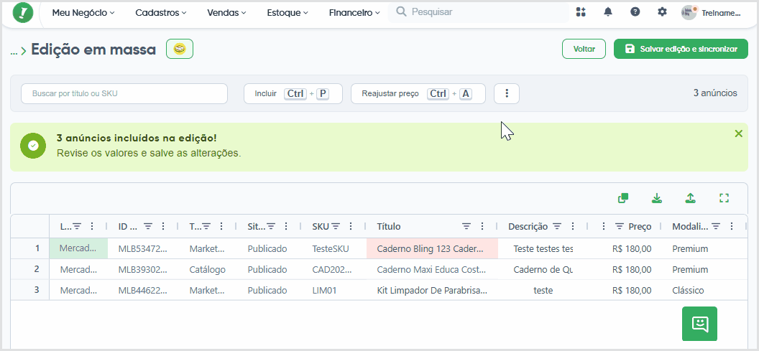The image size is (759, 351).
Task: Click the Incluir button
Action: (x=293, y=94)
